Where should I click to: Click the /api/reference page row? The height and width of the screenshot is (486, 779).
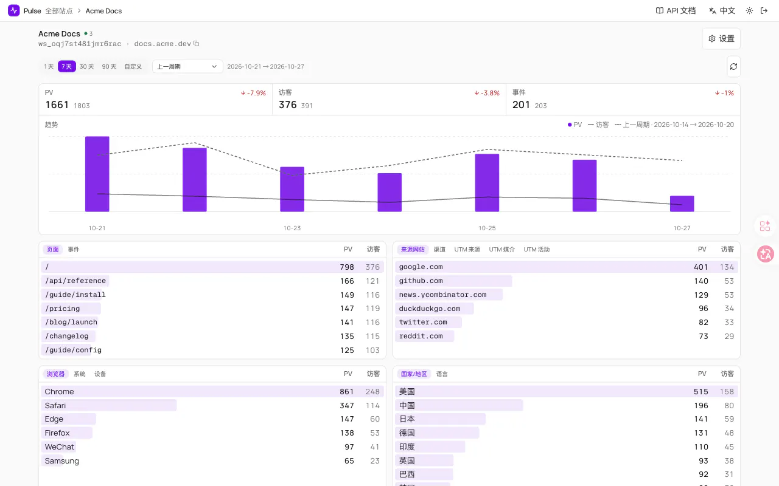[x=212, y=281]
